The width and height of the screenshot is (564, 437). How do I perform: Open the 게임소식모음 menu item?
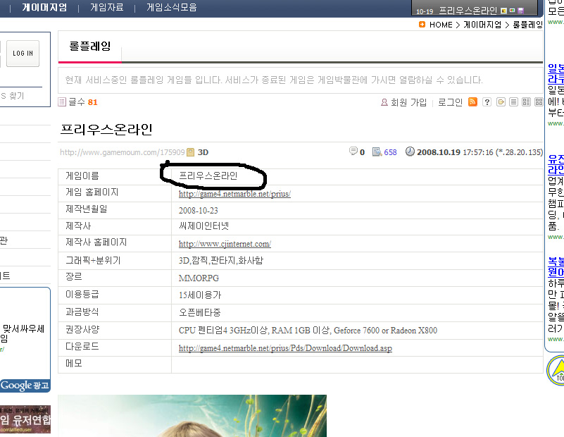171,8
